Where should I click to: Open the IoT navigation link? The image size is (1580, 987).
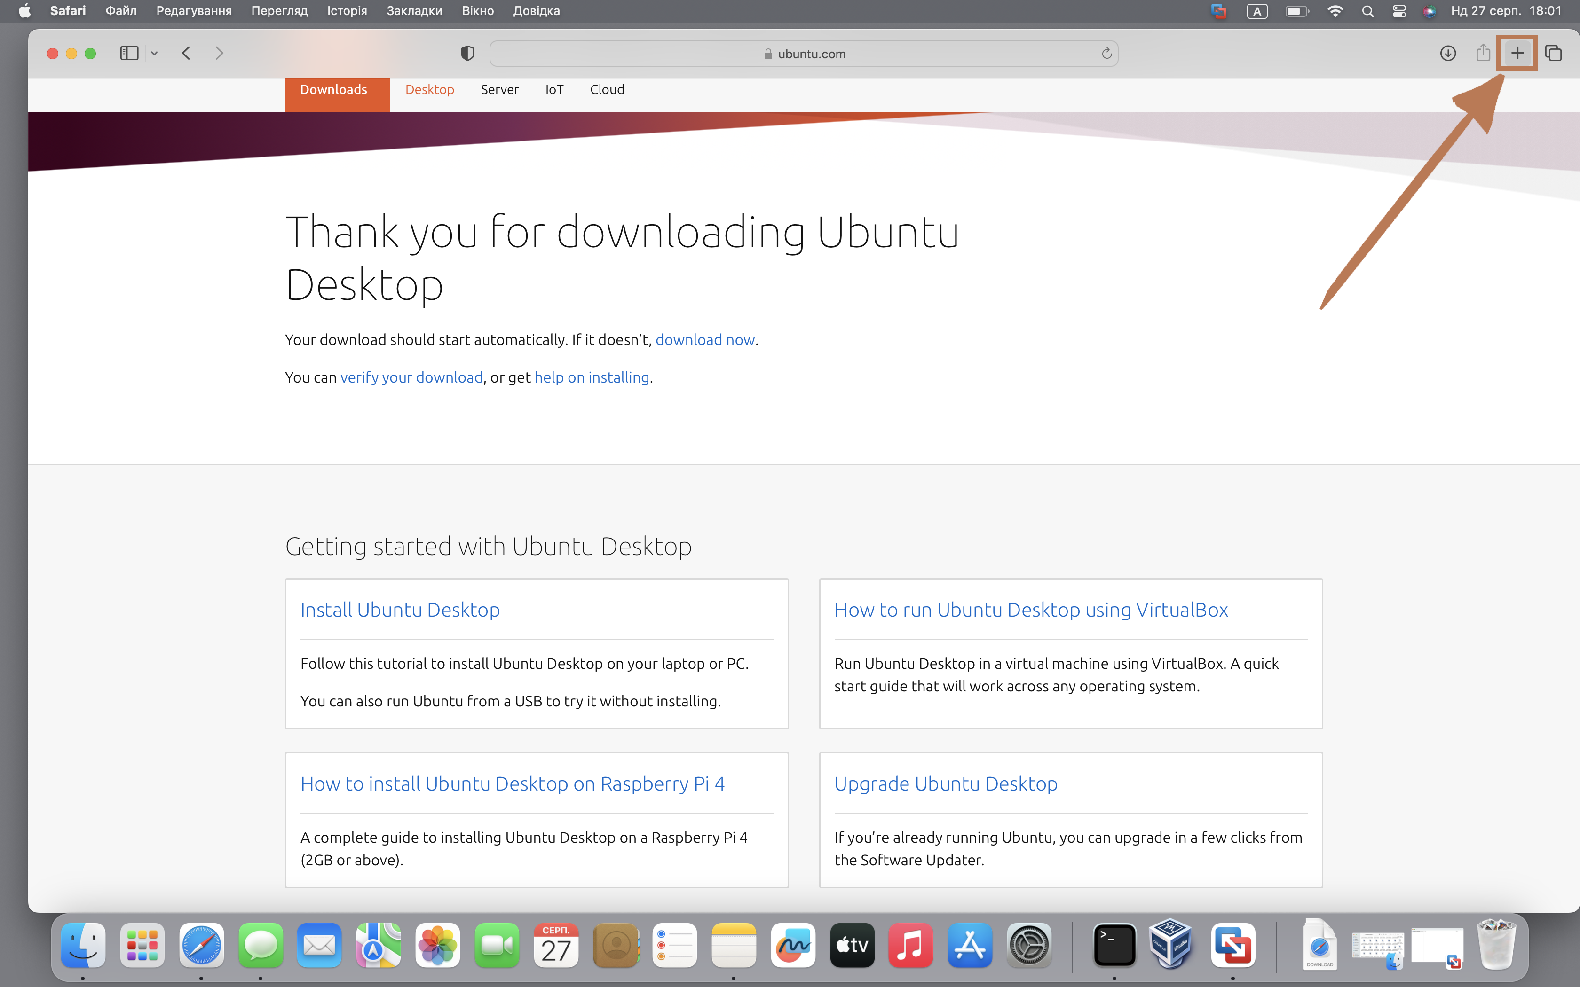554,89
